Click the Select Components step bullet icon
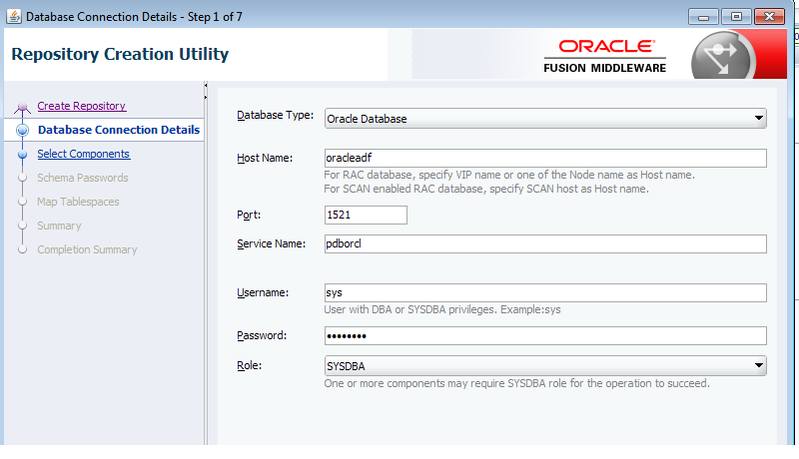 tap(23, 155)
